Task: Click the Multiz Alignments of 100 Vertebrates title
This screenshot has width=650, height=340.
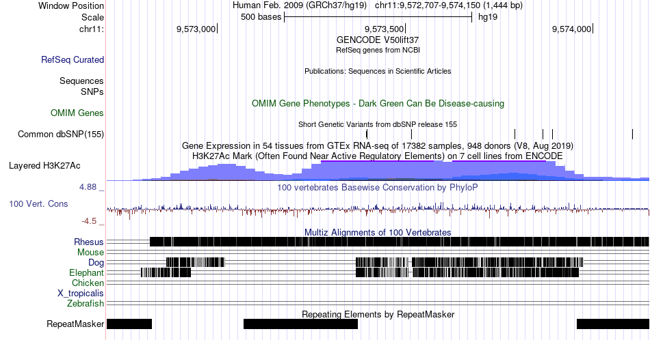Action: pyautogui.click(x=378, y=232)
